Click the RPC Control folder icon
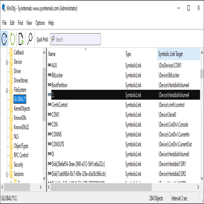The image size is (204, 204). pyautogui.click(x=11, y=155)
